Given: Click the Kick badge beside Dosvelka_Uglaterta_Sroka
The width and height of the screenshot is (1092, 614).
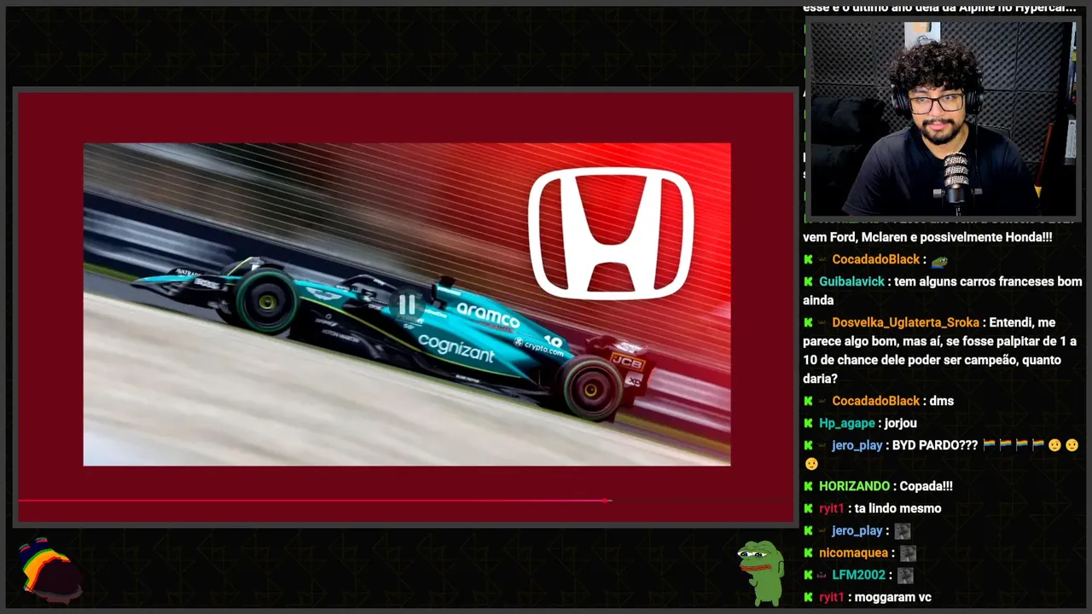Looking at the screenshot, I should [808, 322].
